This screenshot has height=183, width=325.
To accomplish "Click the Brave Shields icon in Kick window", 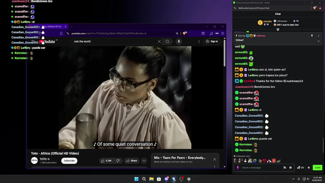I will coord(315,8).
